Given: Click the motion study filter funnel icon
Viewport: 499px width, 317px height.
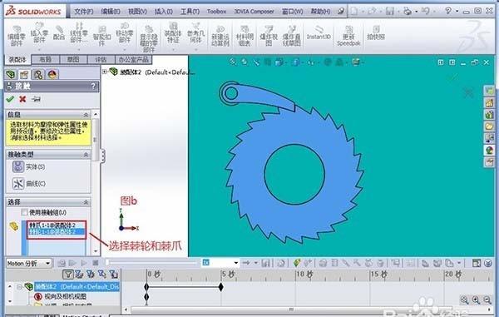Looking at the screenshot, I should tap(68, 274).
